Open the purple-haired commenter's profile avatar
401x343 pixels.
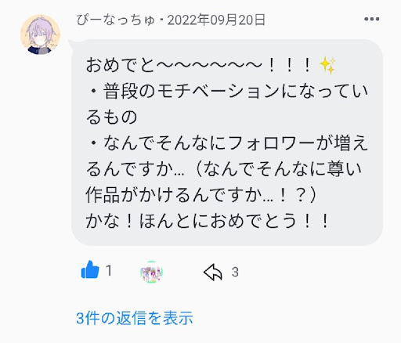coord(40,34)
